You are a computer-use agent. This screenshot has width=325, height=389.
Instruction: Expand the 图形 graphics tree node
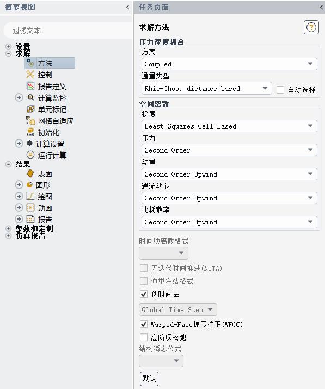point(19,185)
